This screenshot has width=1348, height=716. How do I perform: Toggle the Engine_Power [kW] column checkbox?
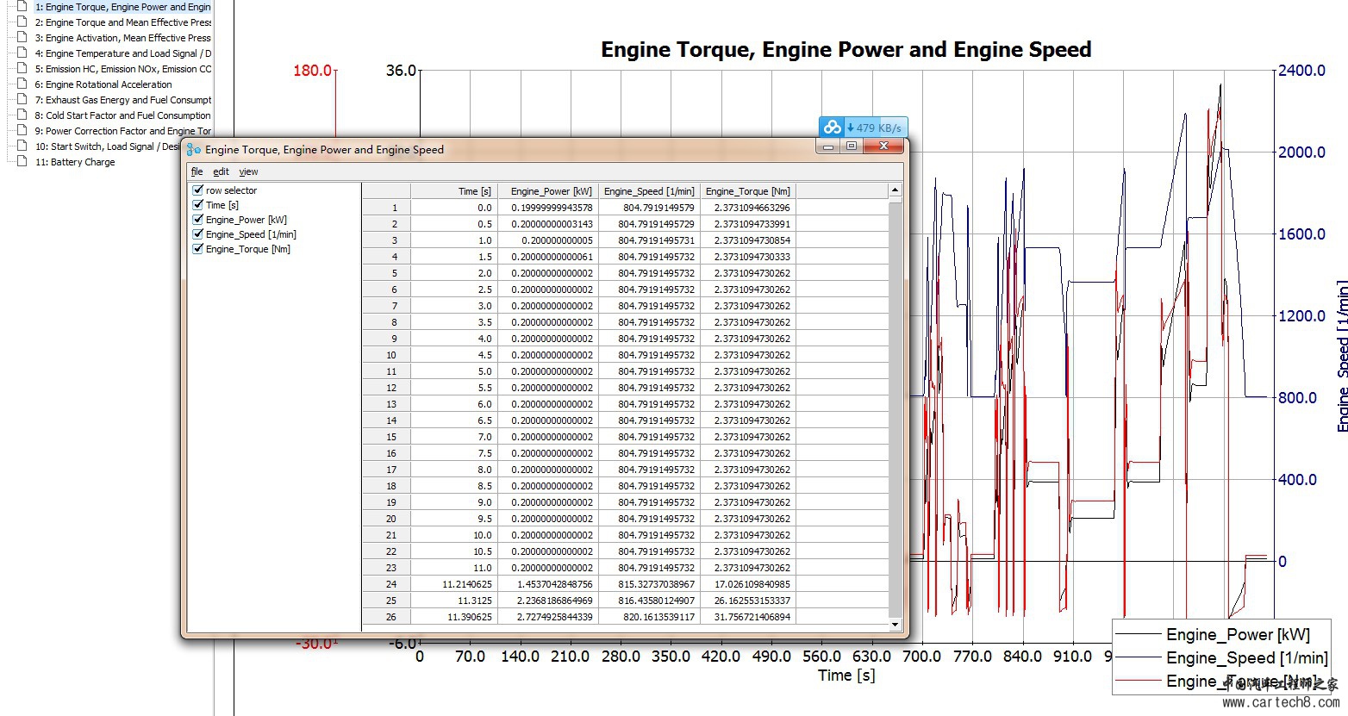(198, 220)
